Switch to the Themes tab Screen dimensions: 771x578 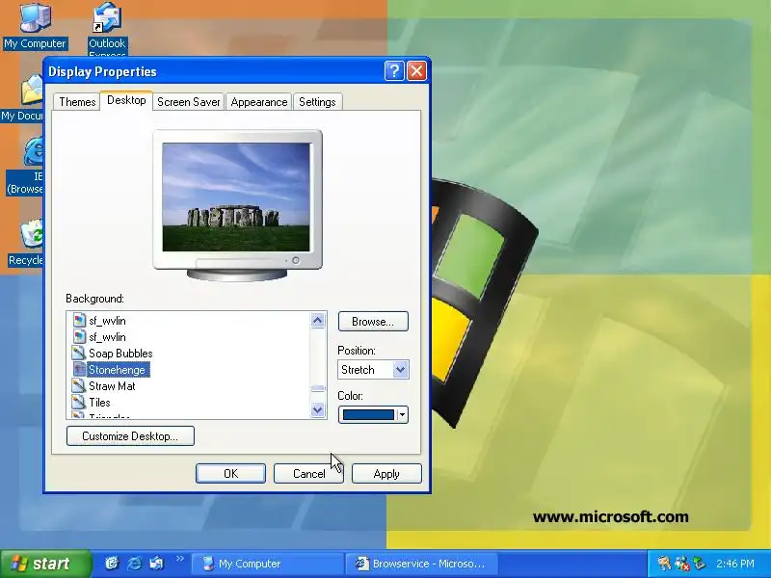[77, 102]
